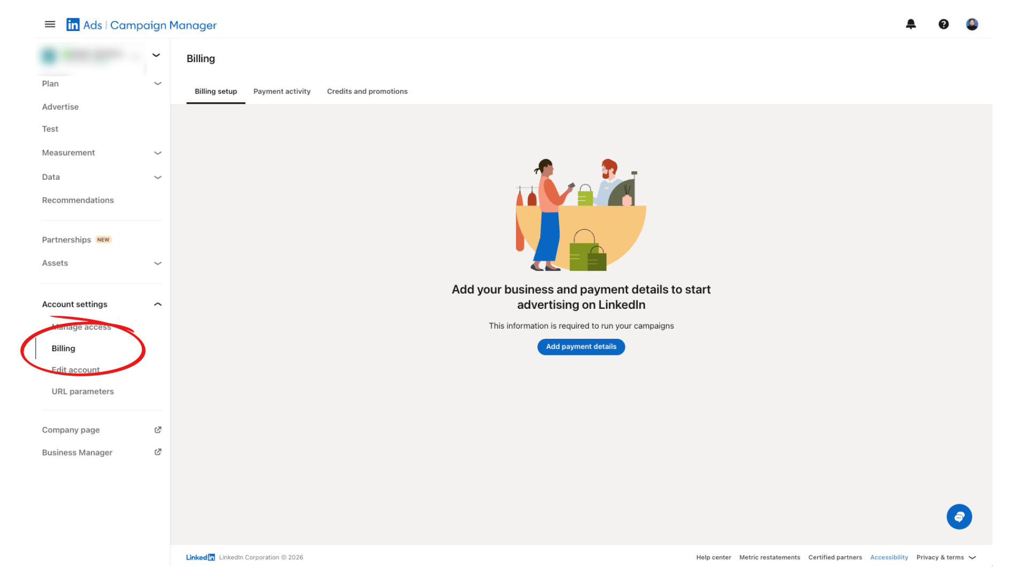Viewport: 1028px width, 578px height.
Task: Open the Metric restatements footer link
Action: 769,557
